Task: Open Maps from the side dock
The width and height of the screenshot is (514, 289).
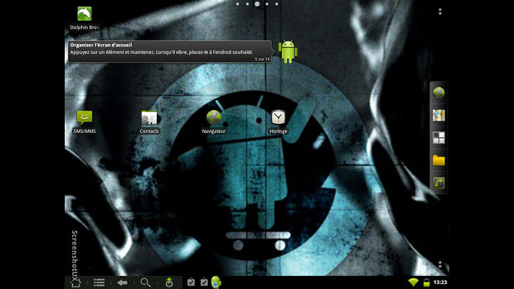Action: coord(439,115)
